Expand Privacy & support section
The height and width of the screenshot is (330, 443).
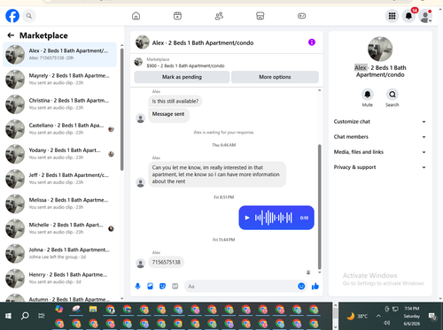[x=380, y=167]
